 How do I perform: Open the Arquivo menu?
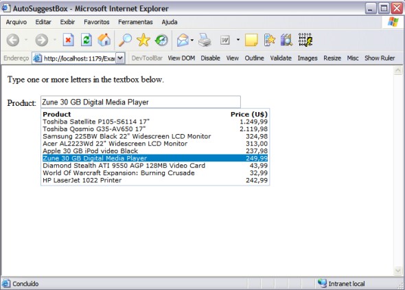click(16, 22)
